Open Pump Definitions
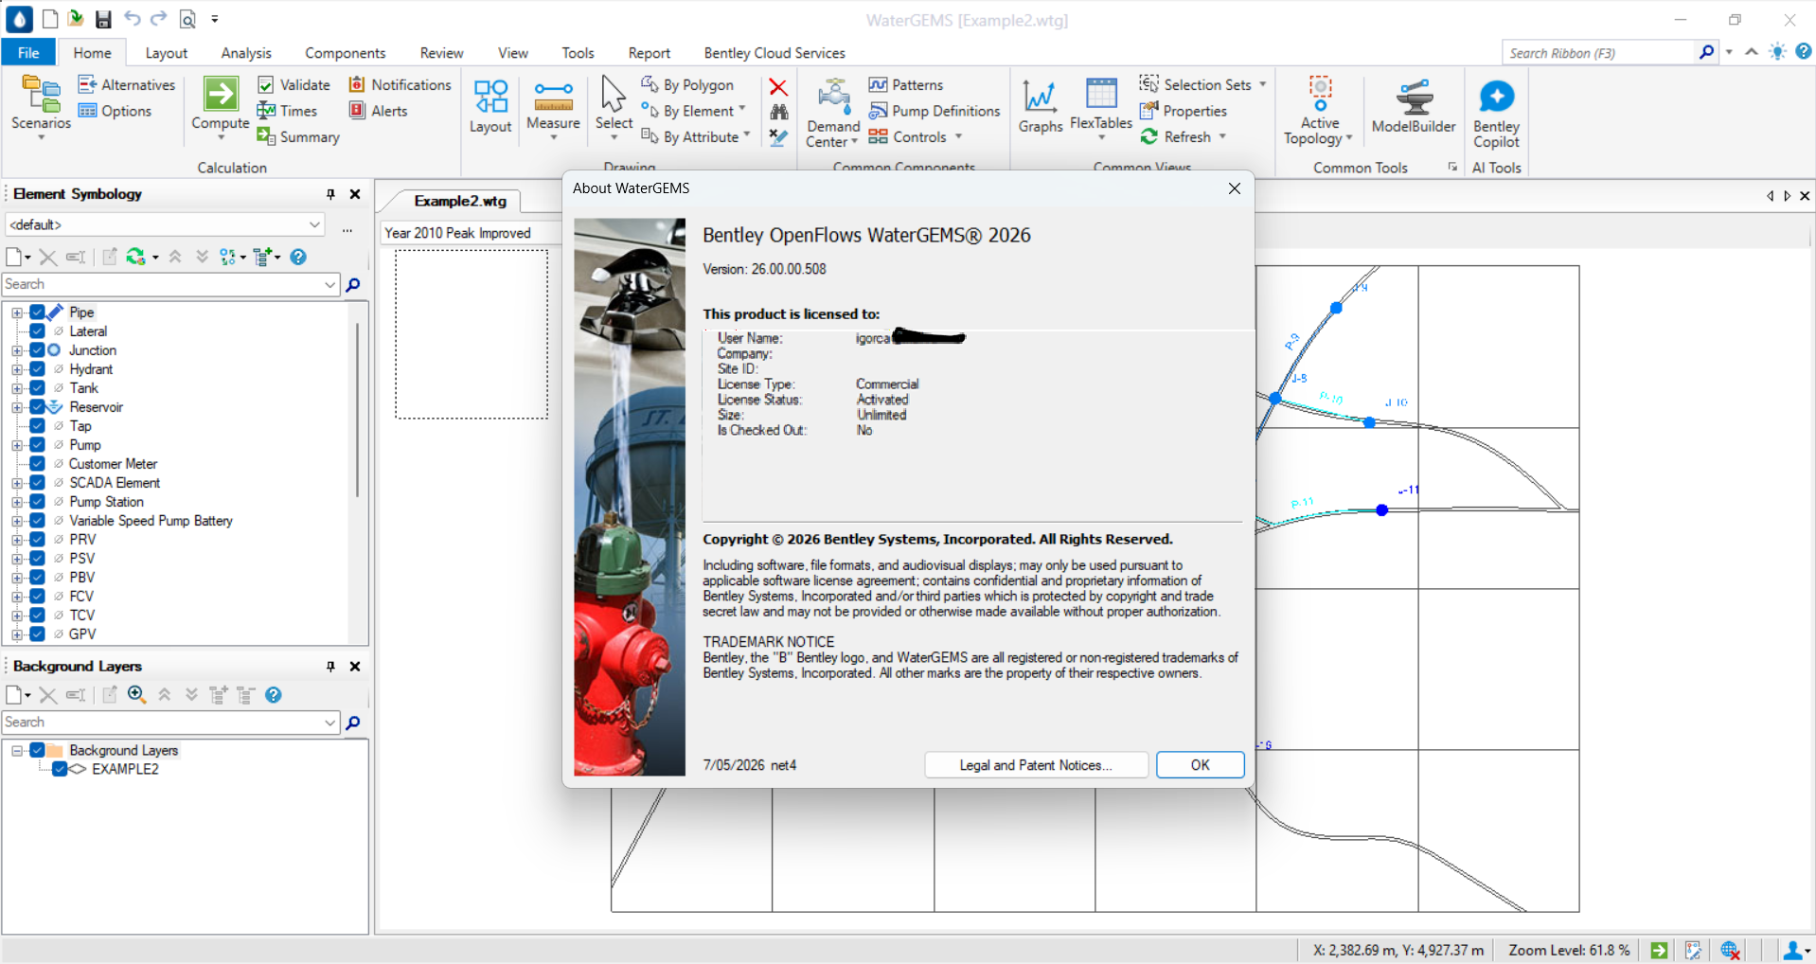 tap(935, 111)
